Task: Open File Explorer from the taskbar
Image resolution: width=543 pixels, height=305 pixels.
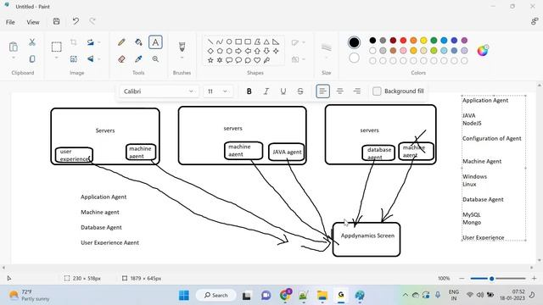Action: point(322,296)
